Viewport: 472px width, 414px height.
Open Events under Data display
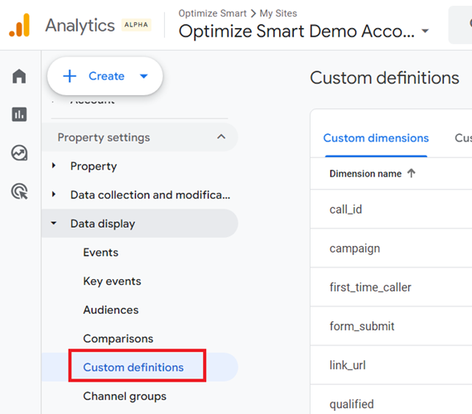click(101, 253)
